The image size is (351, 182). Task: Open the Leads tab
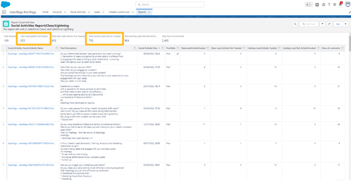pos(97,12)
